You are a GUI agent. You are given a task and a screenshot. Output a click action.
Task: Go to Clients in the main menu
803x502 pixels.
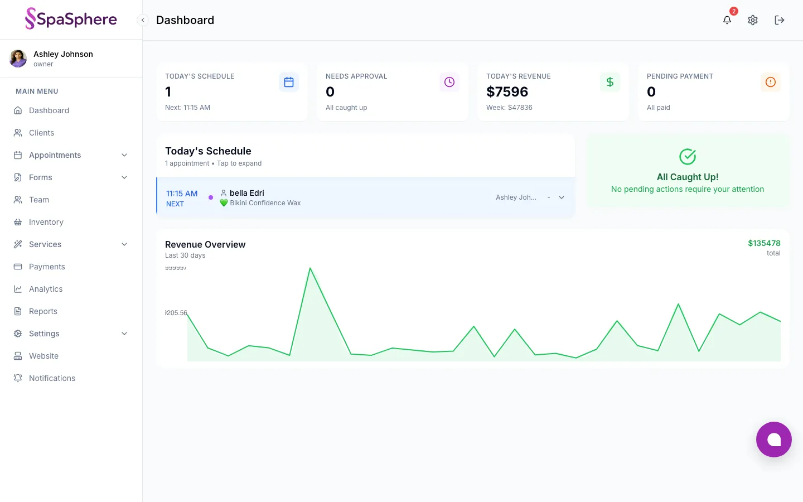[42, 133]
